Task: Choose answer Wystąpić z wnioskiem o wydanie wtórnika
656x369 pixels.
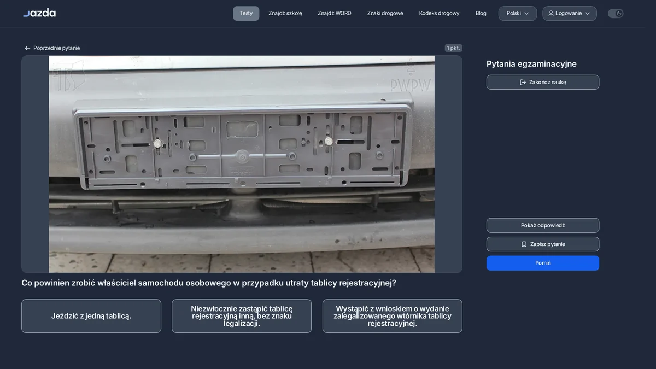Action: click(x=392, y=316)
